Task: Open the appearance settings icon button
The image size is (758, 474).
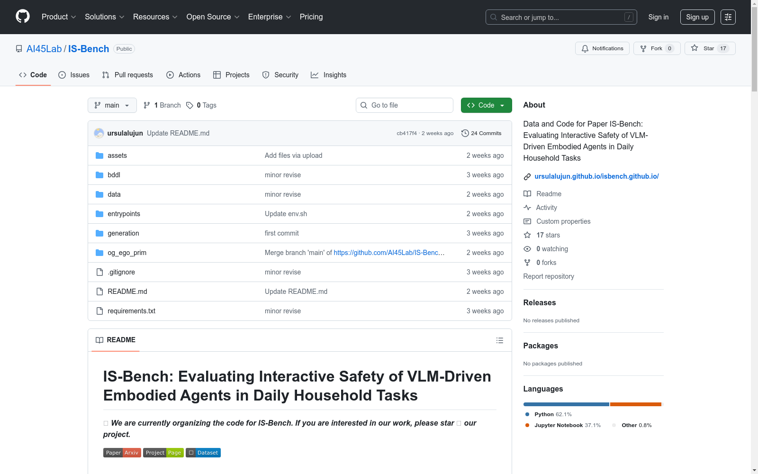Action: [x=728, y=17]
